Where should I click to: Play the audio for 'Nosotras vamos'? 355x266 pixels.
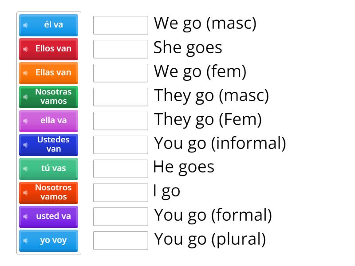click(25, 97)
